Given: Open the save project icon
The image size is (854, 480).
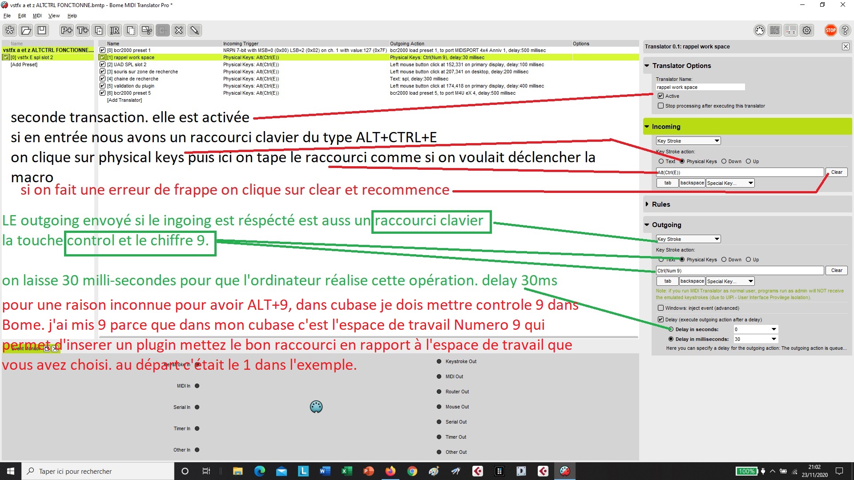Looking at the screenshot, I should (x=42, y=30).
